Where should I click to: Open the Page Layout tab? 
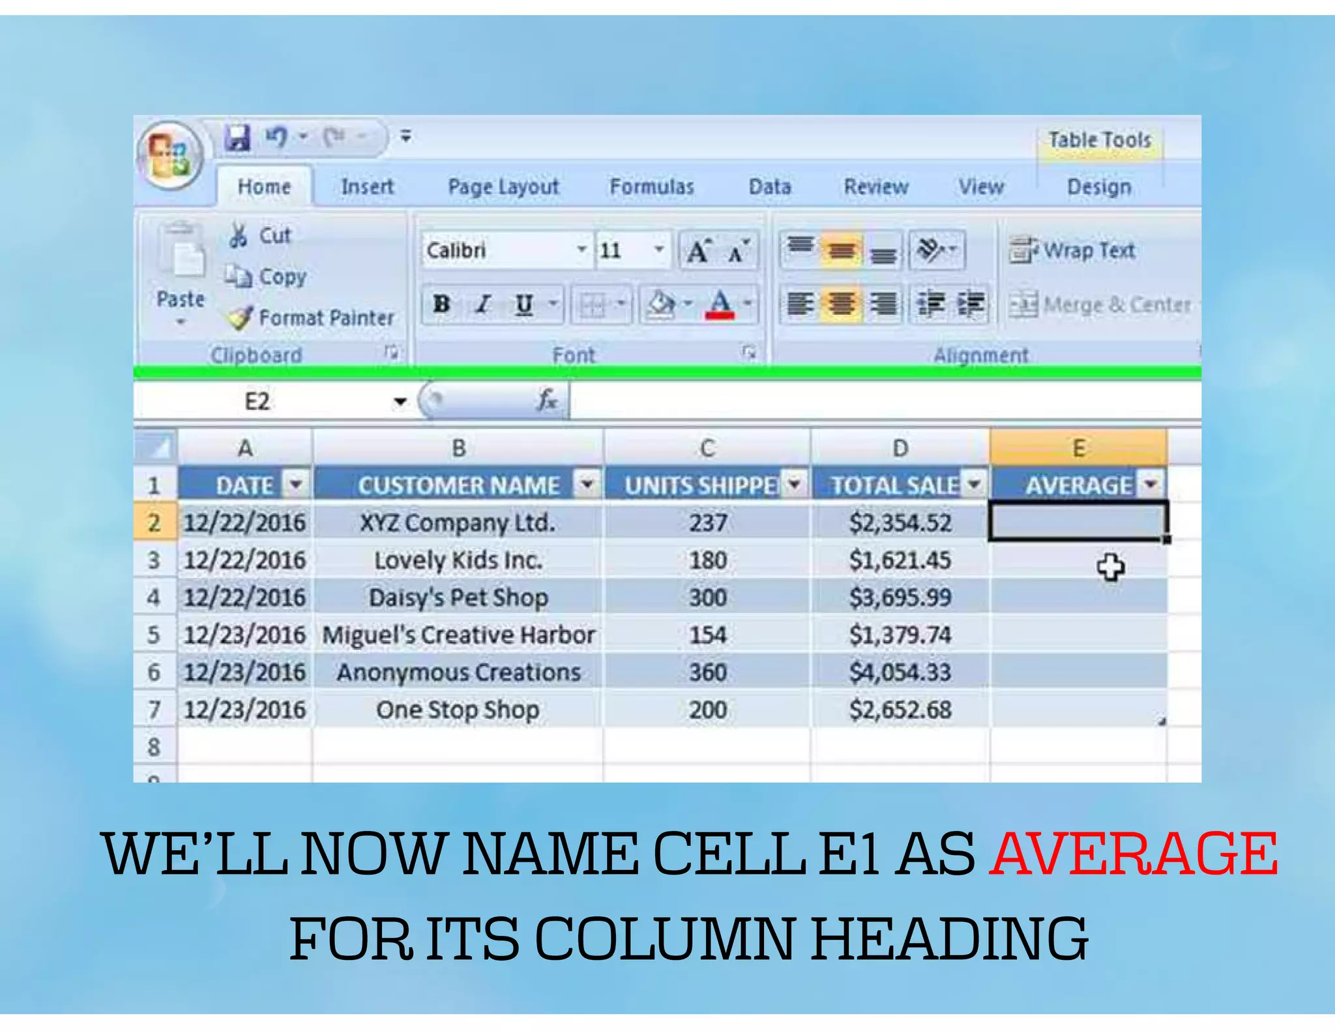[503, 187]
